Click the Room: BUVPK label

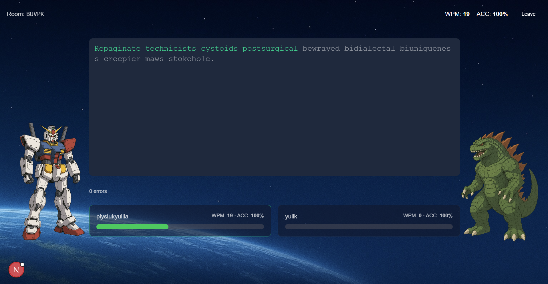[25, 14]
